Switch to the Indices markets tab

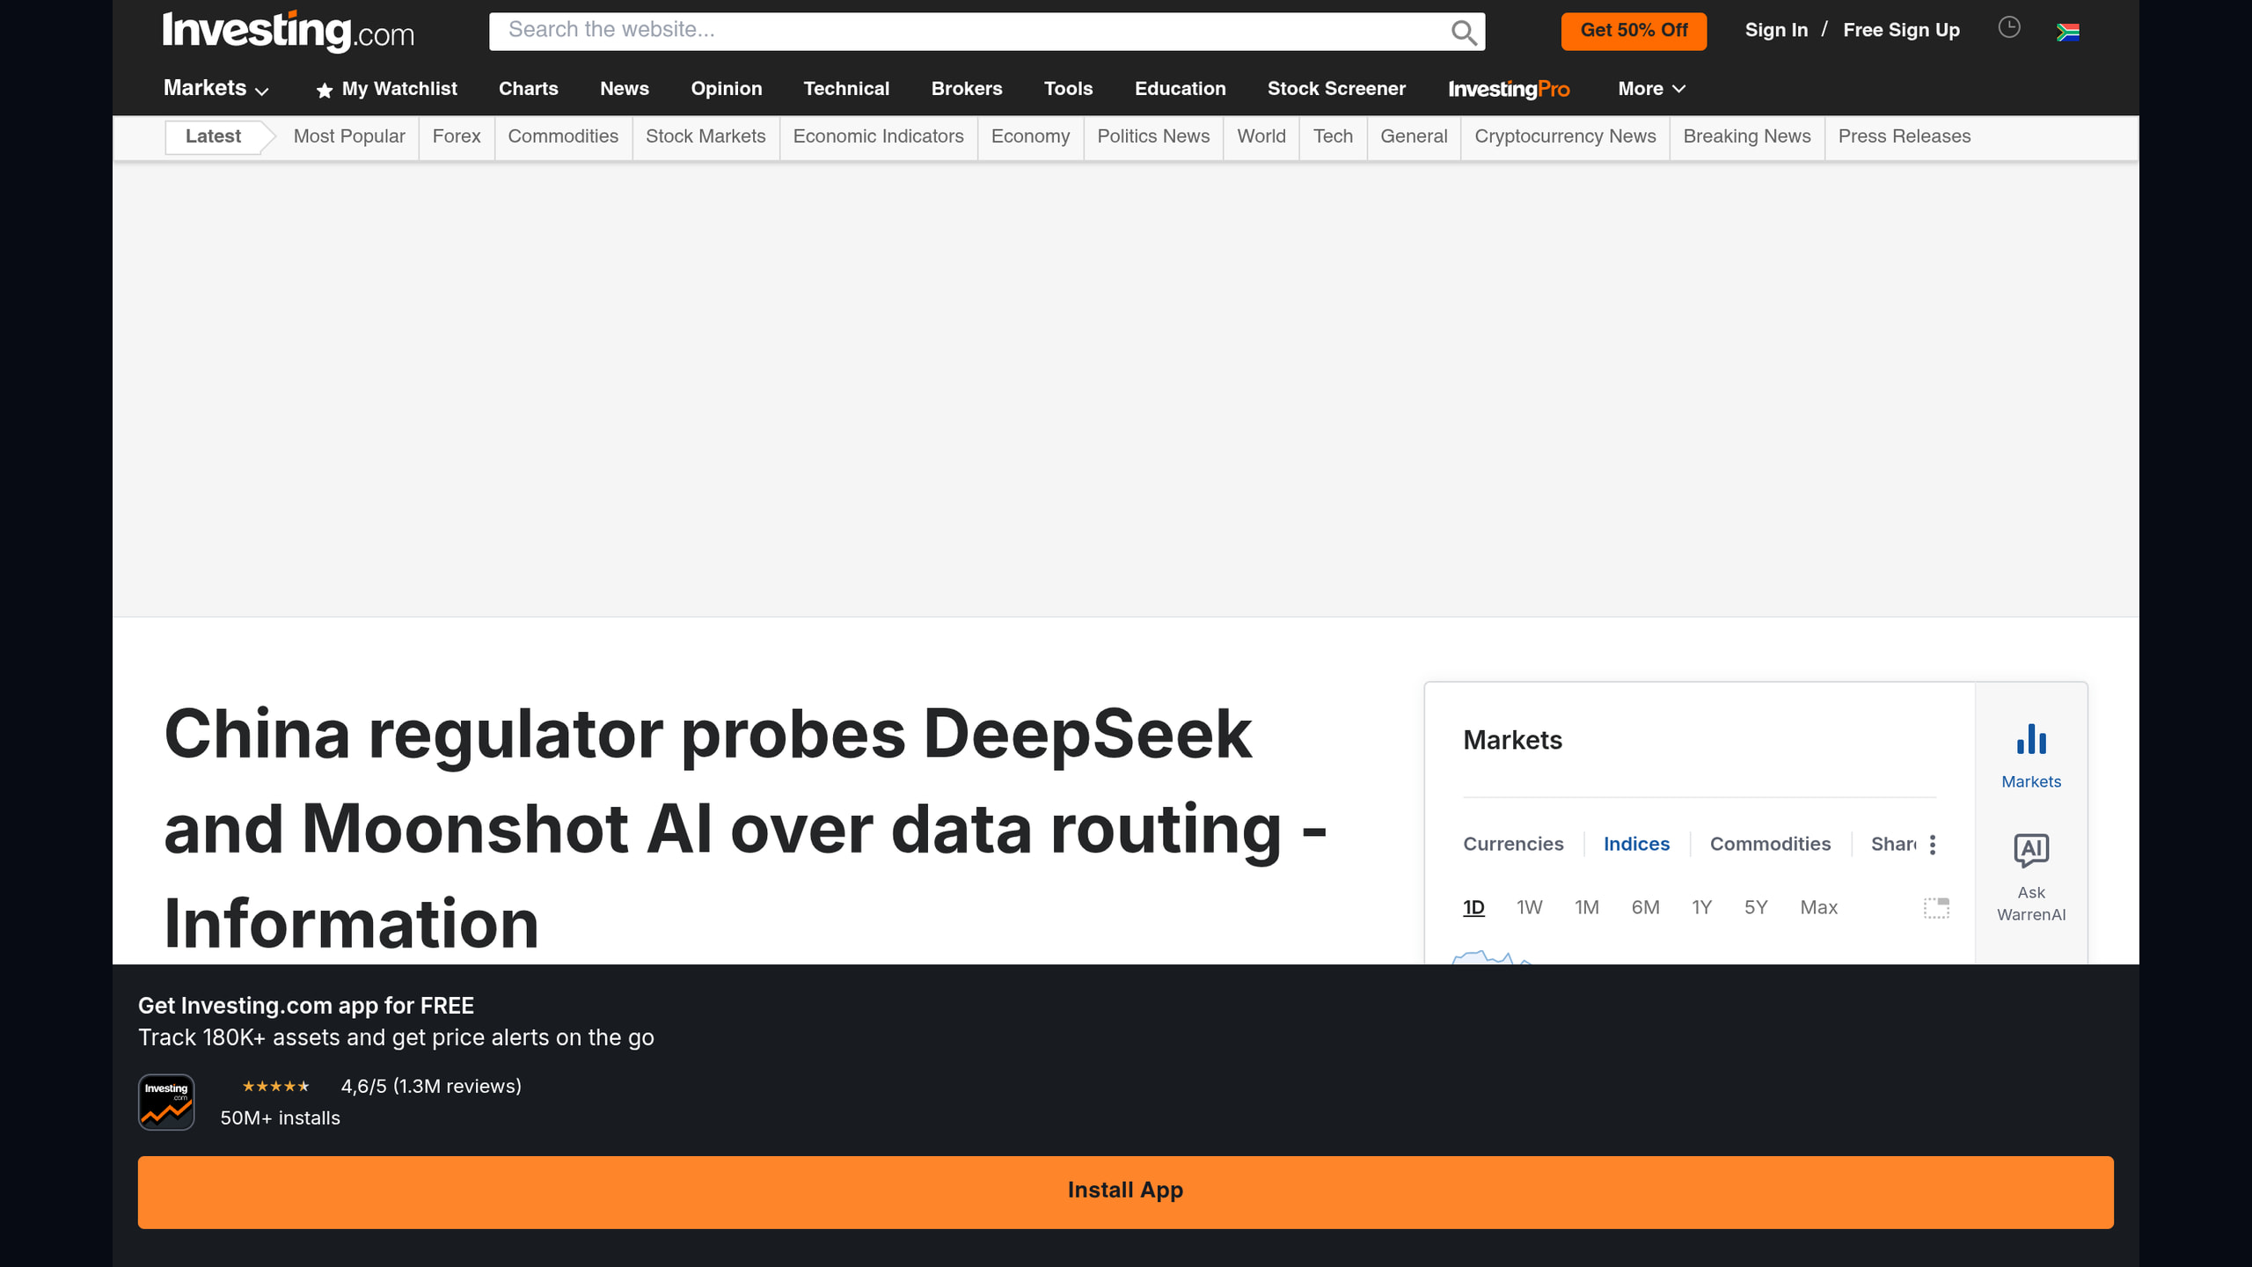1636,844
